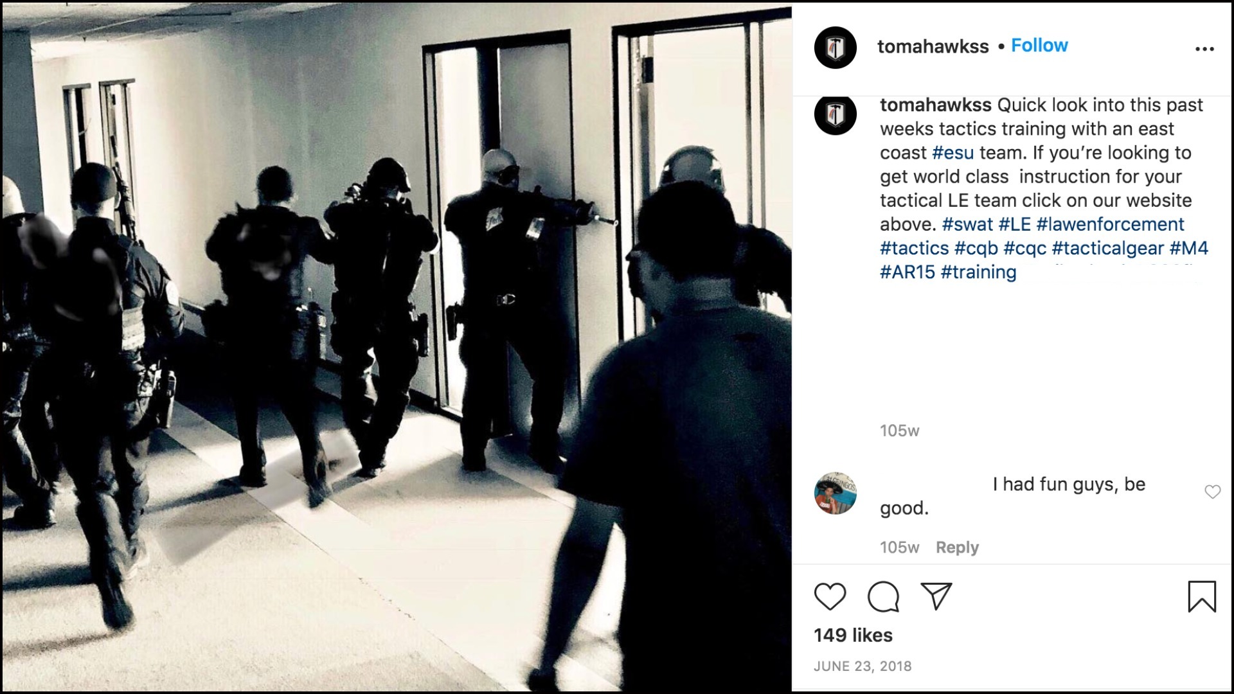
Task: Like the post with heart icon
Action: [830, 596]
